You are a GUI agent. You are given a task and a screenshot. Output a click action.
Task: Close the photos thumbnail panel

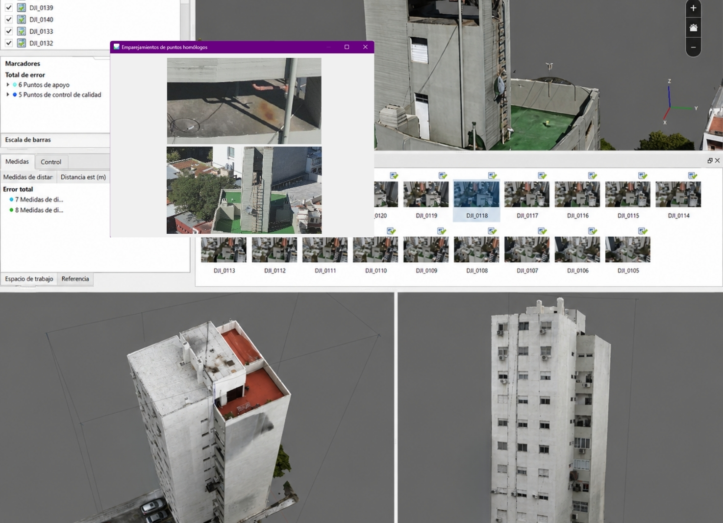718,161
